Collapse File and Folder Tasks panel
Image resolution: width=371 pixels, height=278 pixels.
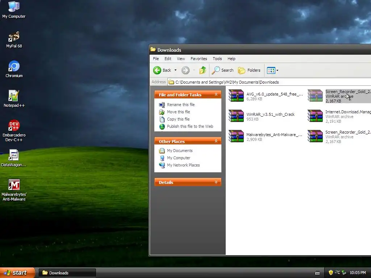216,94
